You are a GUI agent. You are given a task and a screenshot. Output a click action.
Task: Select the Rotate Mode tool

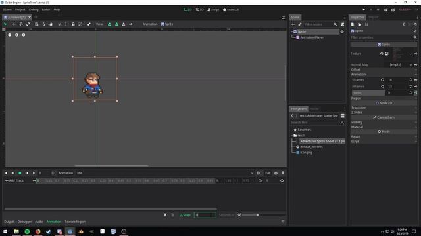click(x=21, y=24)
